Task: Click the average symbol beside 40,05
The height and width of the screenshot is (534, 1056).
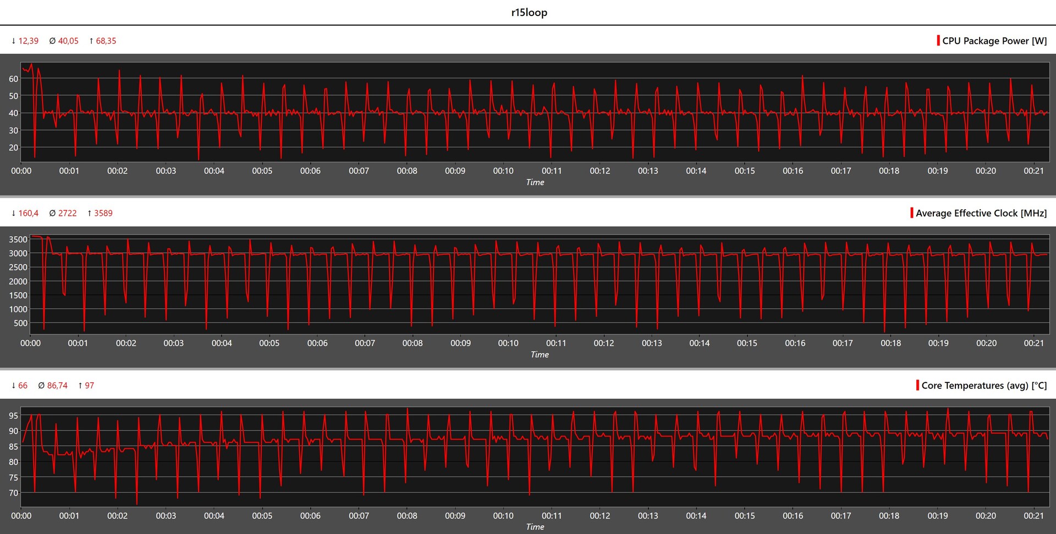Action: pos(52,41)
